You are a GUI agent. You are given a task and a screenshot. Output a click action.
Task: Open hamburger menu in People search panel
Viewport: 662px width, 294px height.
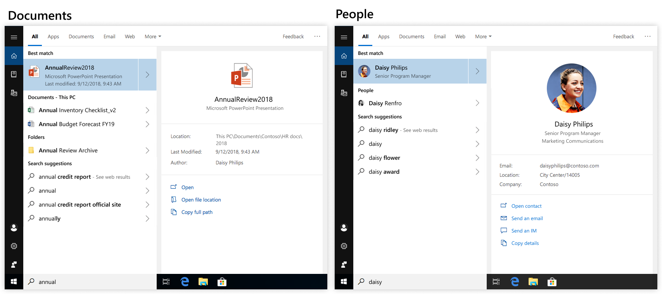[344, 37]
